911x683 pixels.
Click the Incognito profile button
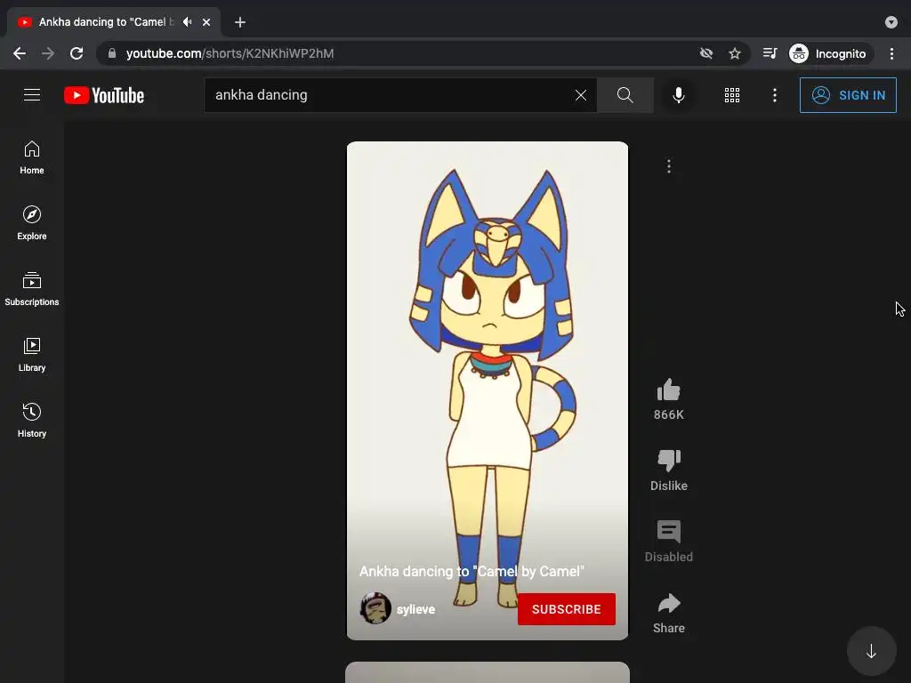829,53
